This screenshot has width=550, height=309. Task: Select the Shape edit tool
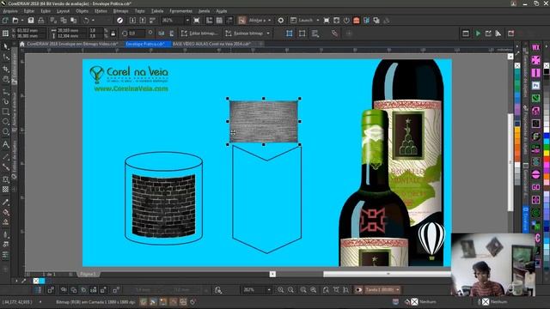(x=6, y=58)
